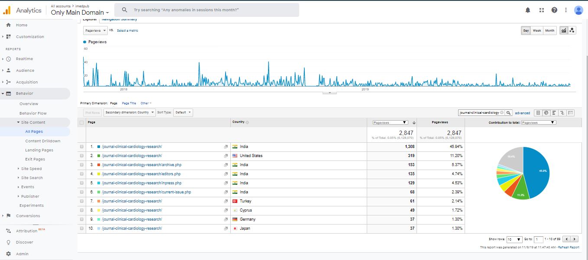Switch to data table view icon
Image resolution: width=588 pixels, height=260 pixels.
538,112
